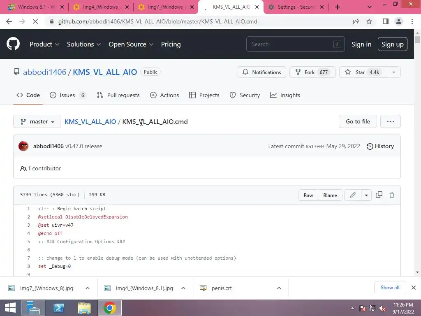Click the muted volume tray icon

382,308
